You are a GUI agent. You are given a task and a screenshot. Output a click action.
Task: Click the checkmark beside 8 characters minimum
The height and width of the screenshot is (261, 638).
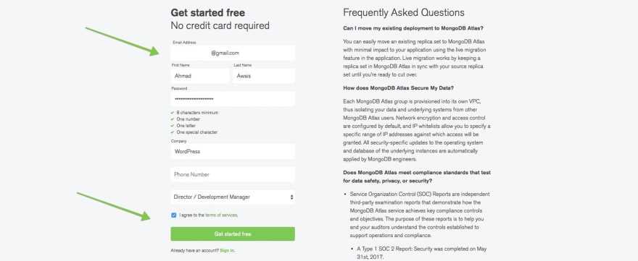click(x=173, y=113)
